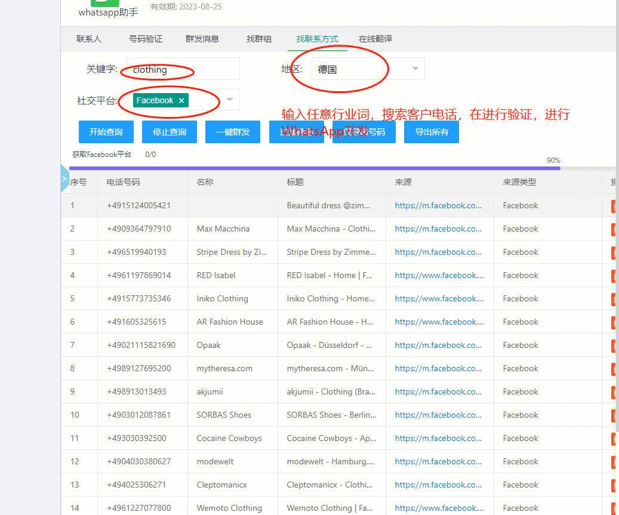Click the whatsapp助手 app title
This screenshot has width=619, height=515.
[x=108, y=13]
